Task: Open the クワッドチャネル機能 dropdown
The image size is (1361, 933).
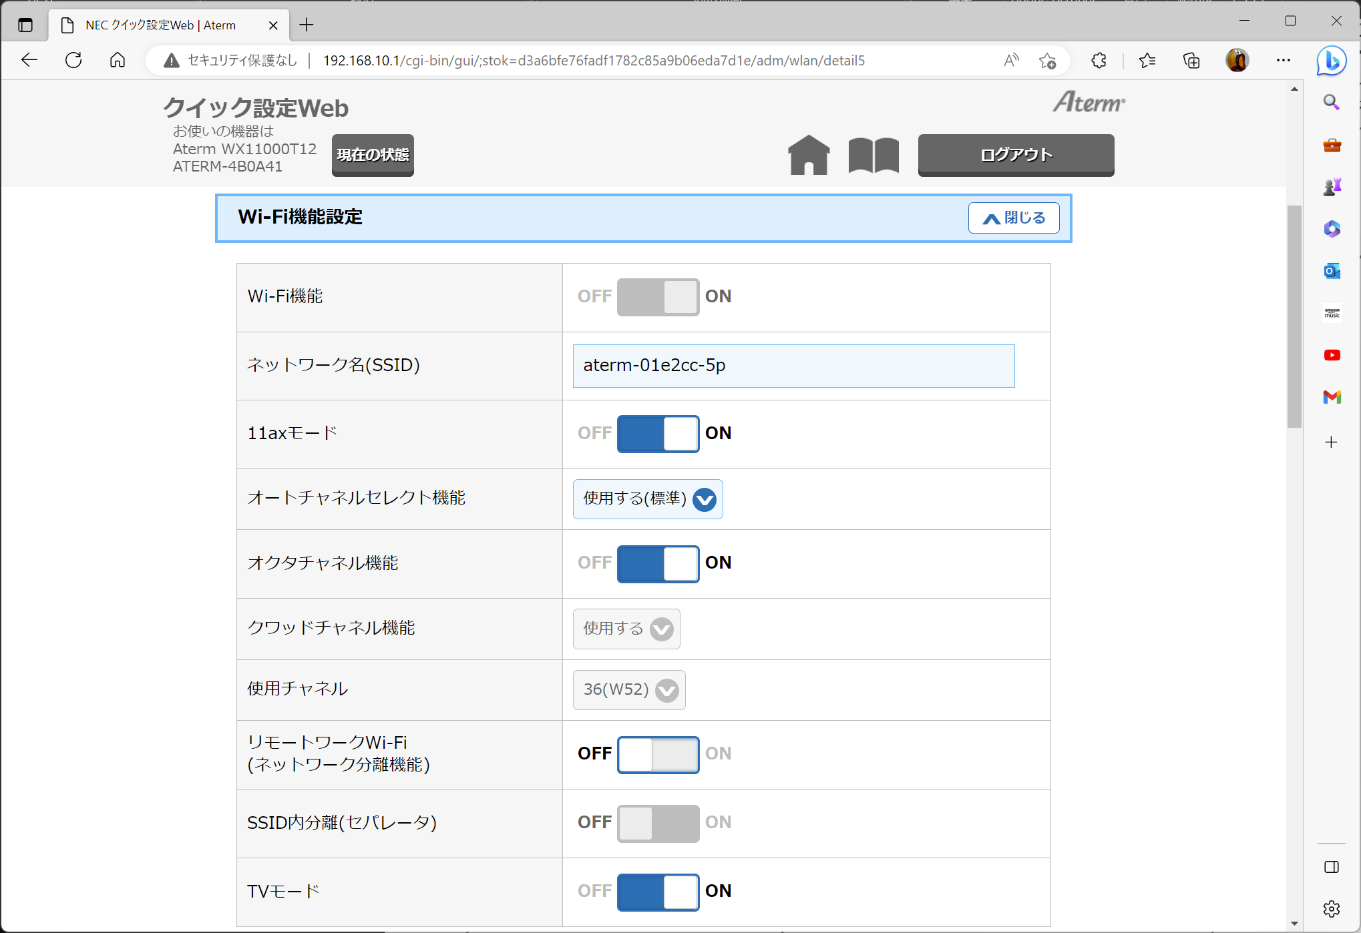Action: coord(626,629)
